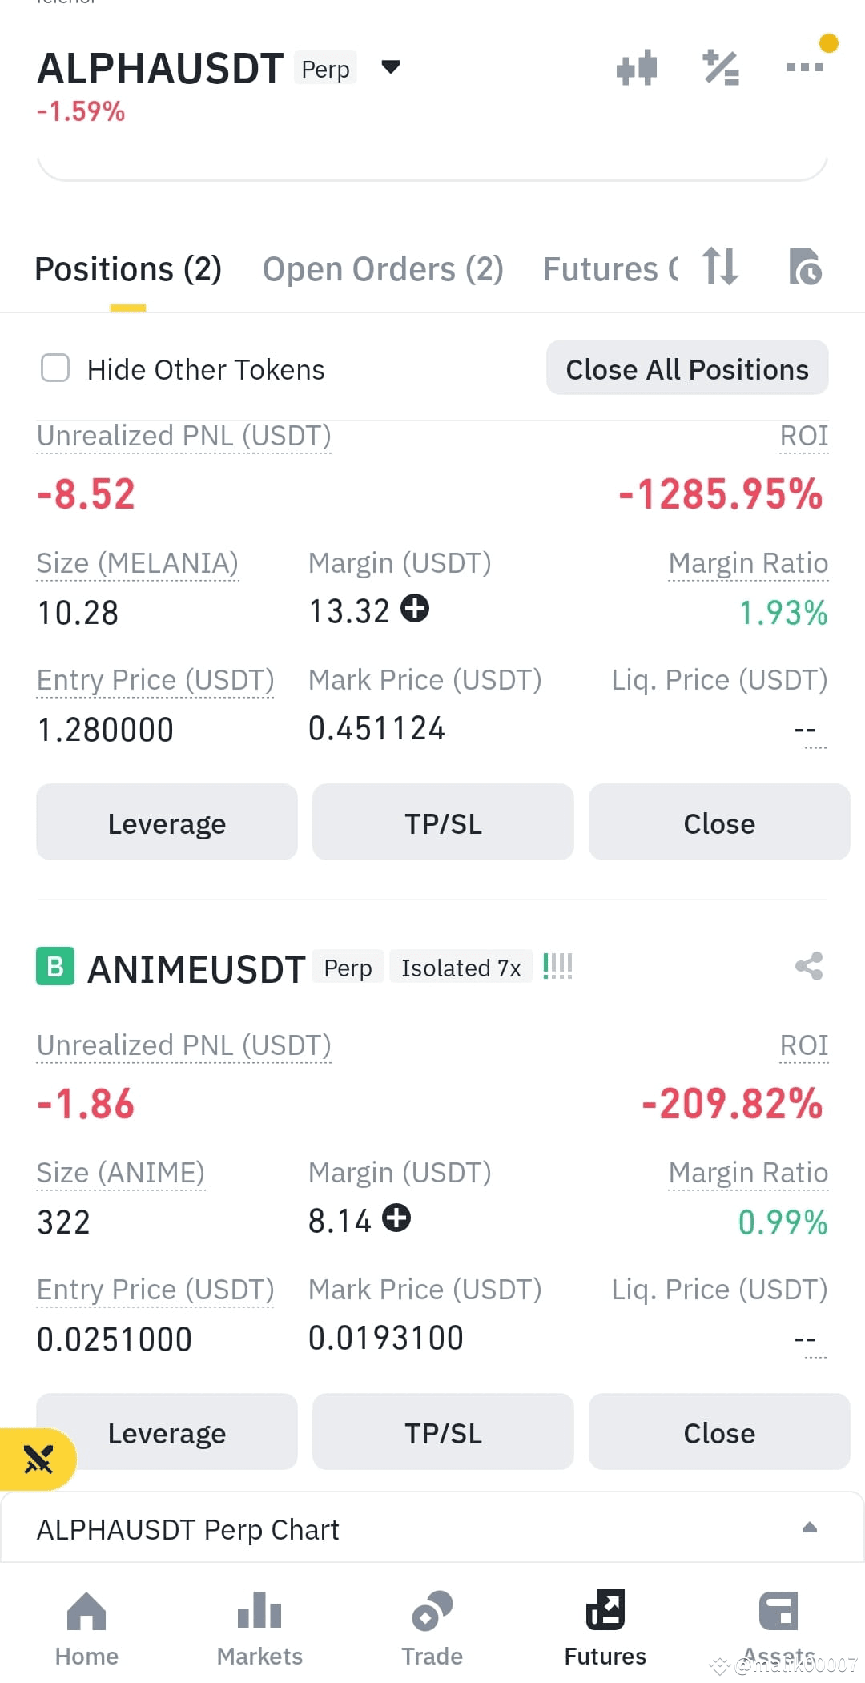
Task: Open the order history clock icon
Action: pos(805,267)
